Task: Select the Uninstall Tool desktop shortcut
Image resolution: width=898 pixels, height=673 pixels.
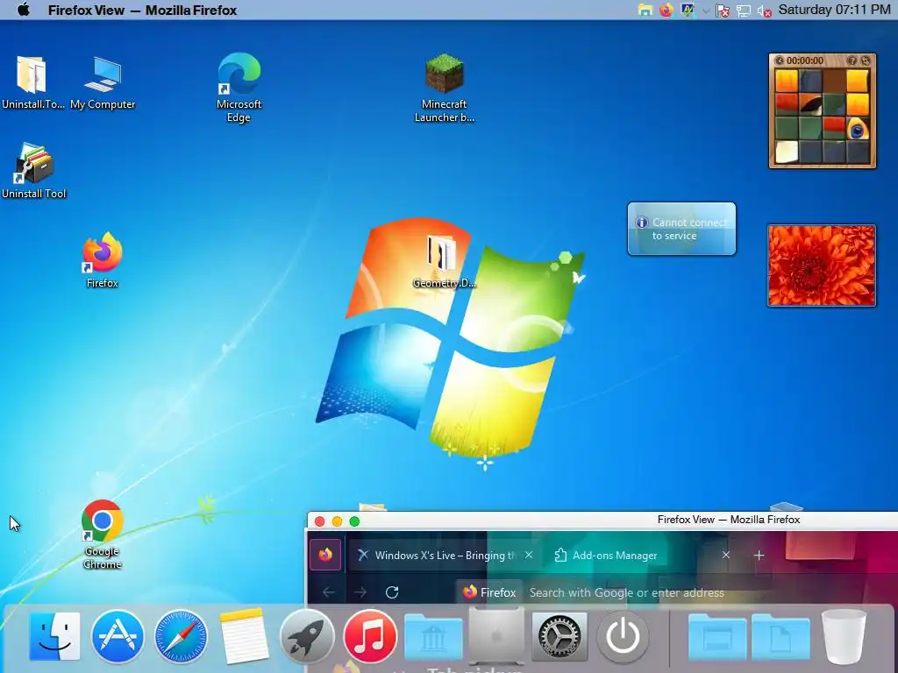Action: coord(34,171)
